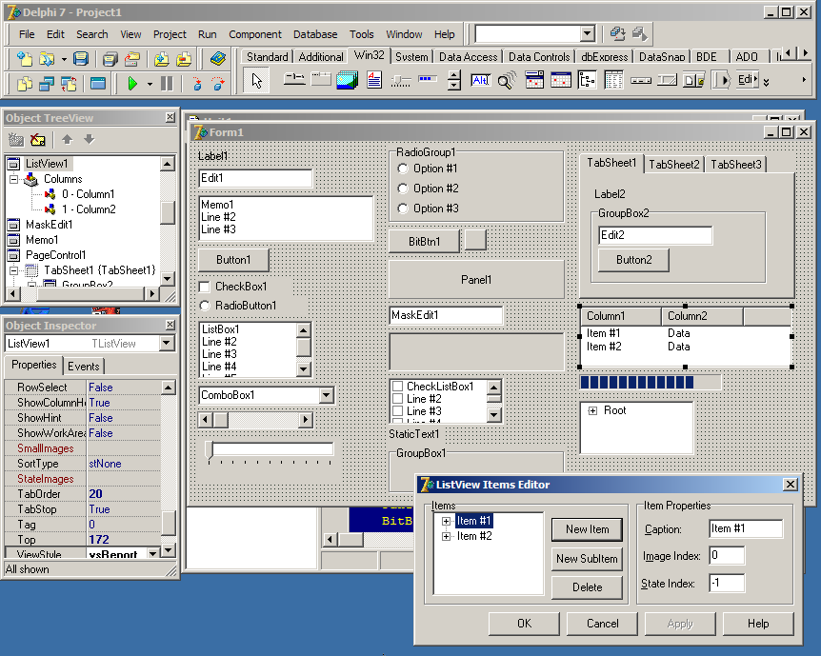Expand the Root tree node

pyautogui.click(x=592, y=410)
